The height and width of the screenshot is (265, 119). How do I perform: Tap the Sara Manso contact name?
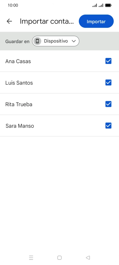tap(20, 126)
